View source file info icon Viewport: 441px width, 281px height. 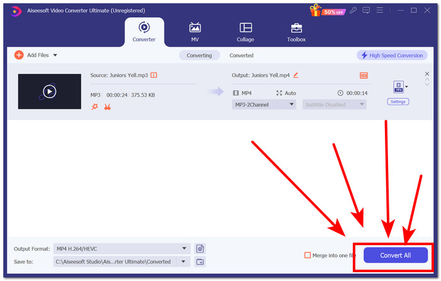pos(154,75)
